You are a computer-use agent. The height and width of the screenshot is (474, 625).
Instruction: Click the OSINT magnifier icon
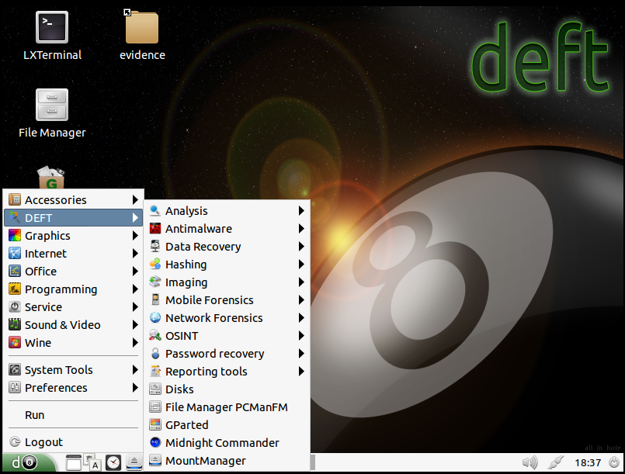pyautogui.click(x=155, y=336)
